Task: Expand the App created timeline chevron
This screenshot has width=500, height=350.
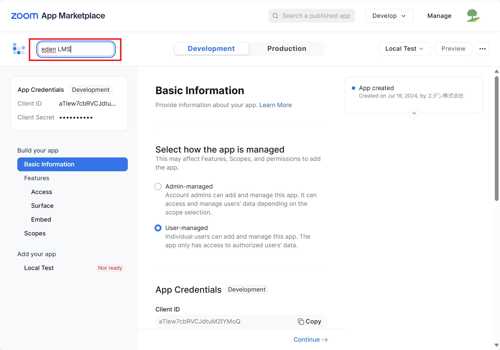Action: (x=414, y=113)
